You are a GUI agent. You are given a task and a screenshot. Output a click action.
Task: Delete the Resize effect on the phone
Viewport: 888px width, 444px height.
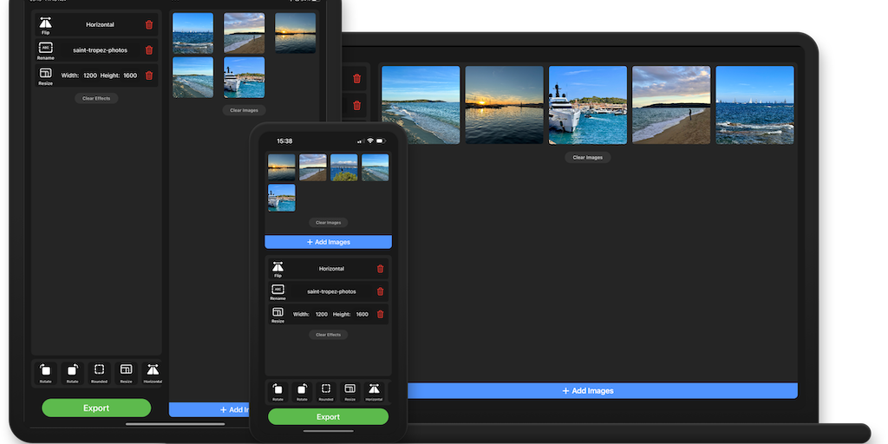tap(380, 314)
